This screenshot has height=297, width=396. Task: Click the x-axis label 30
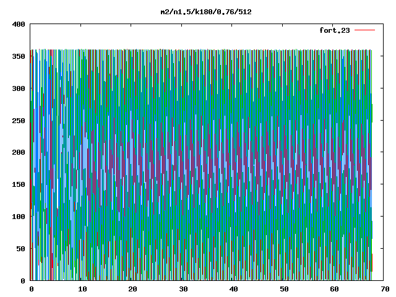click(183, 289)
